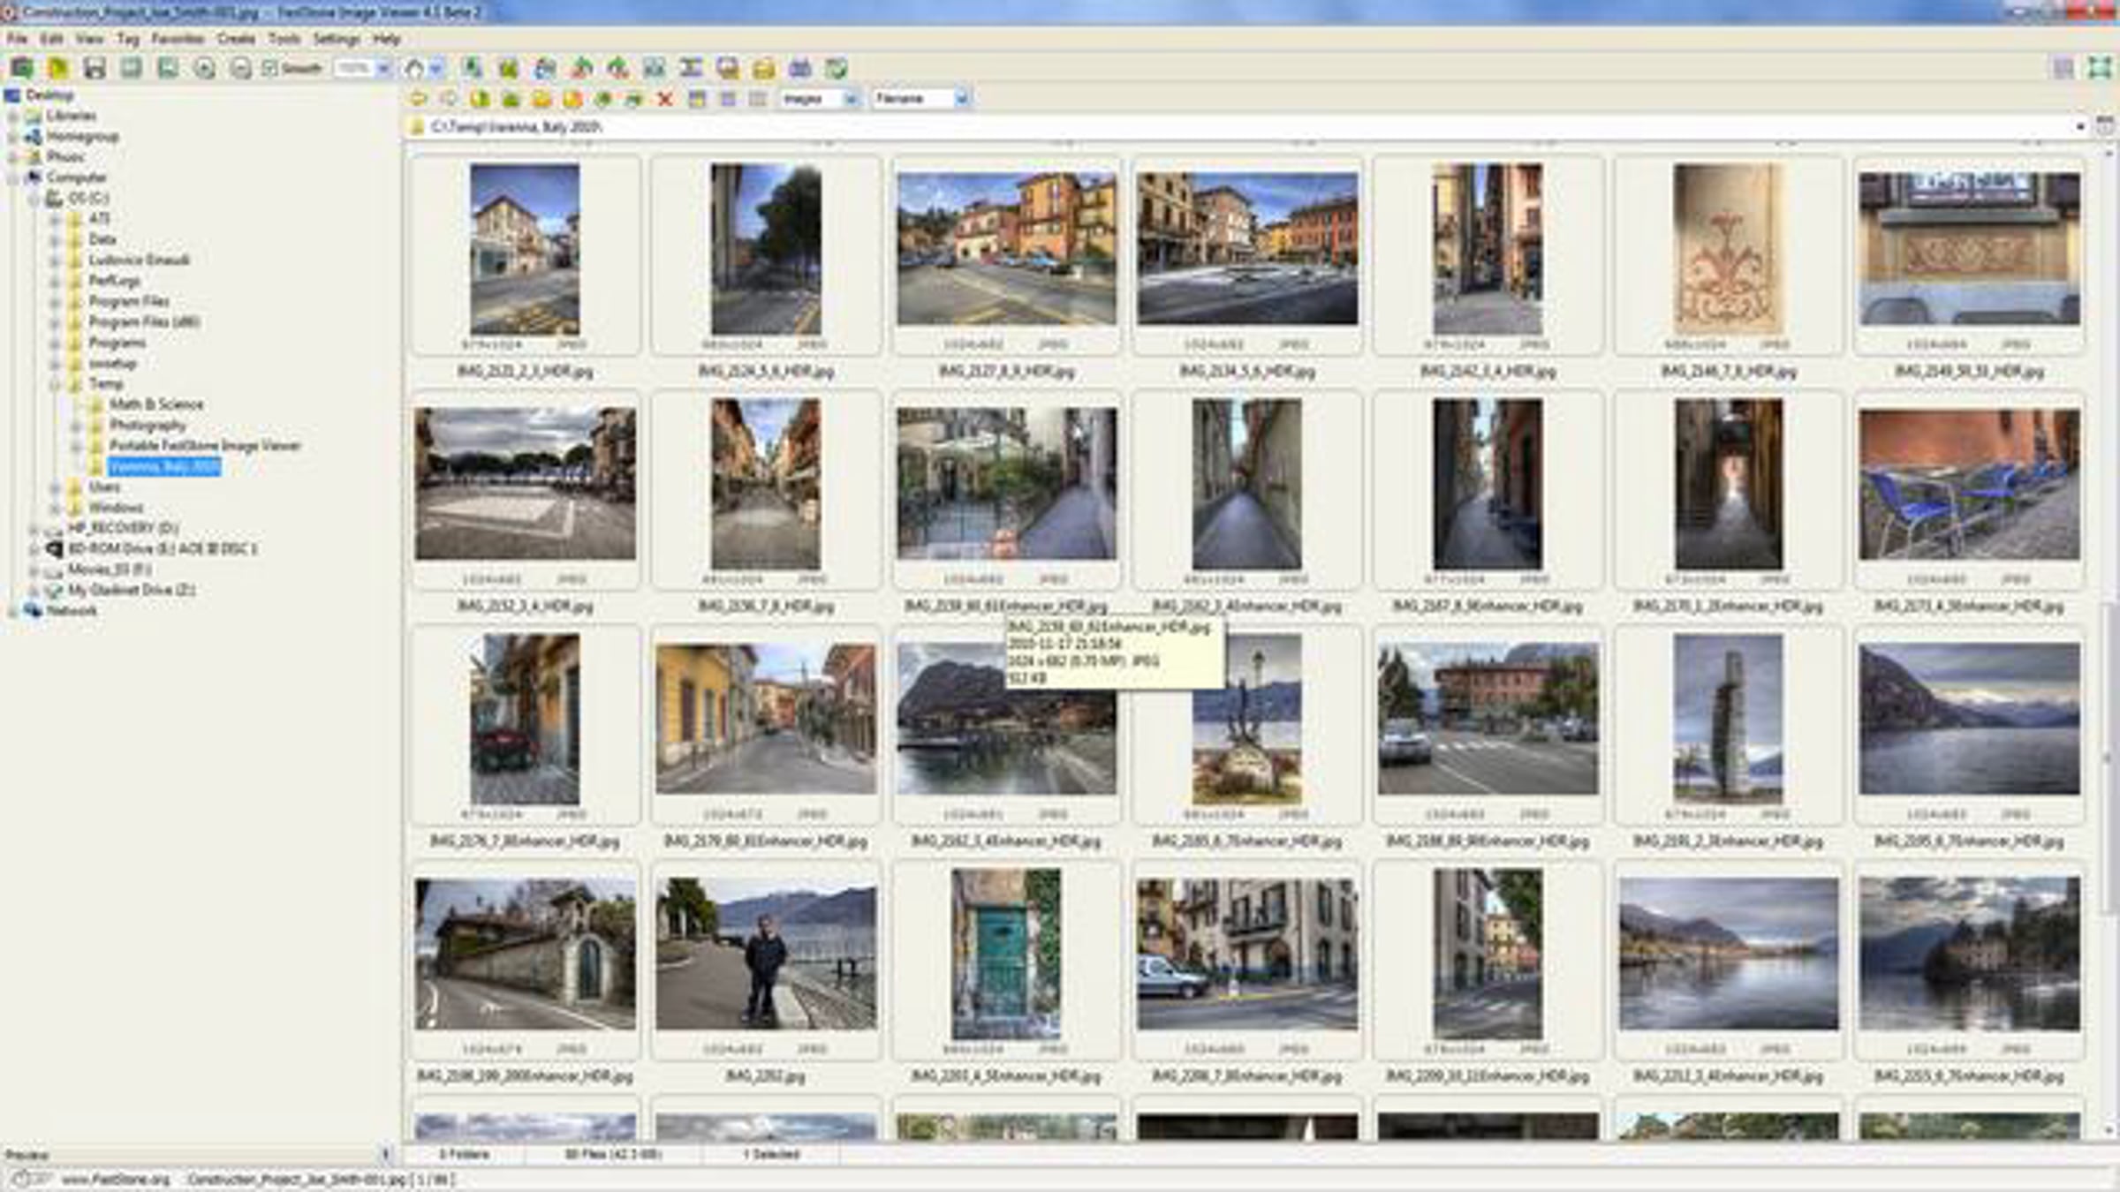Open the Favorites menu
This screenshot has height=1192, width=2120.
(178, 39)
